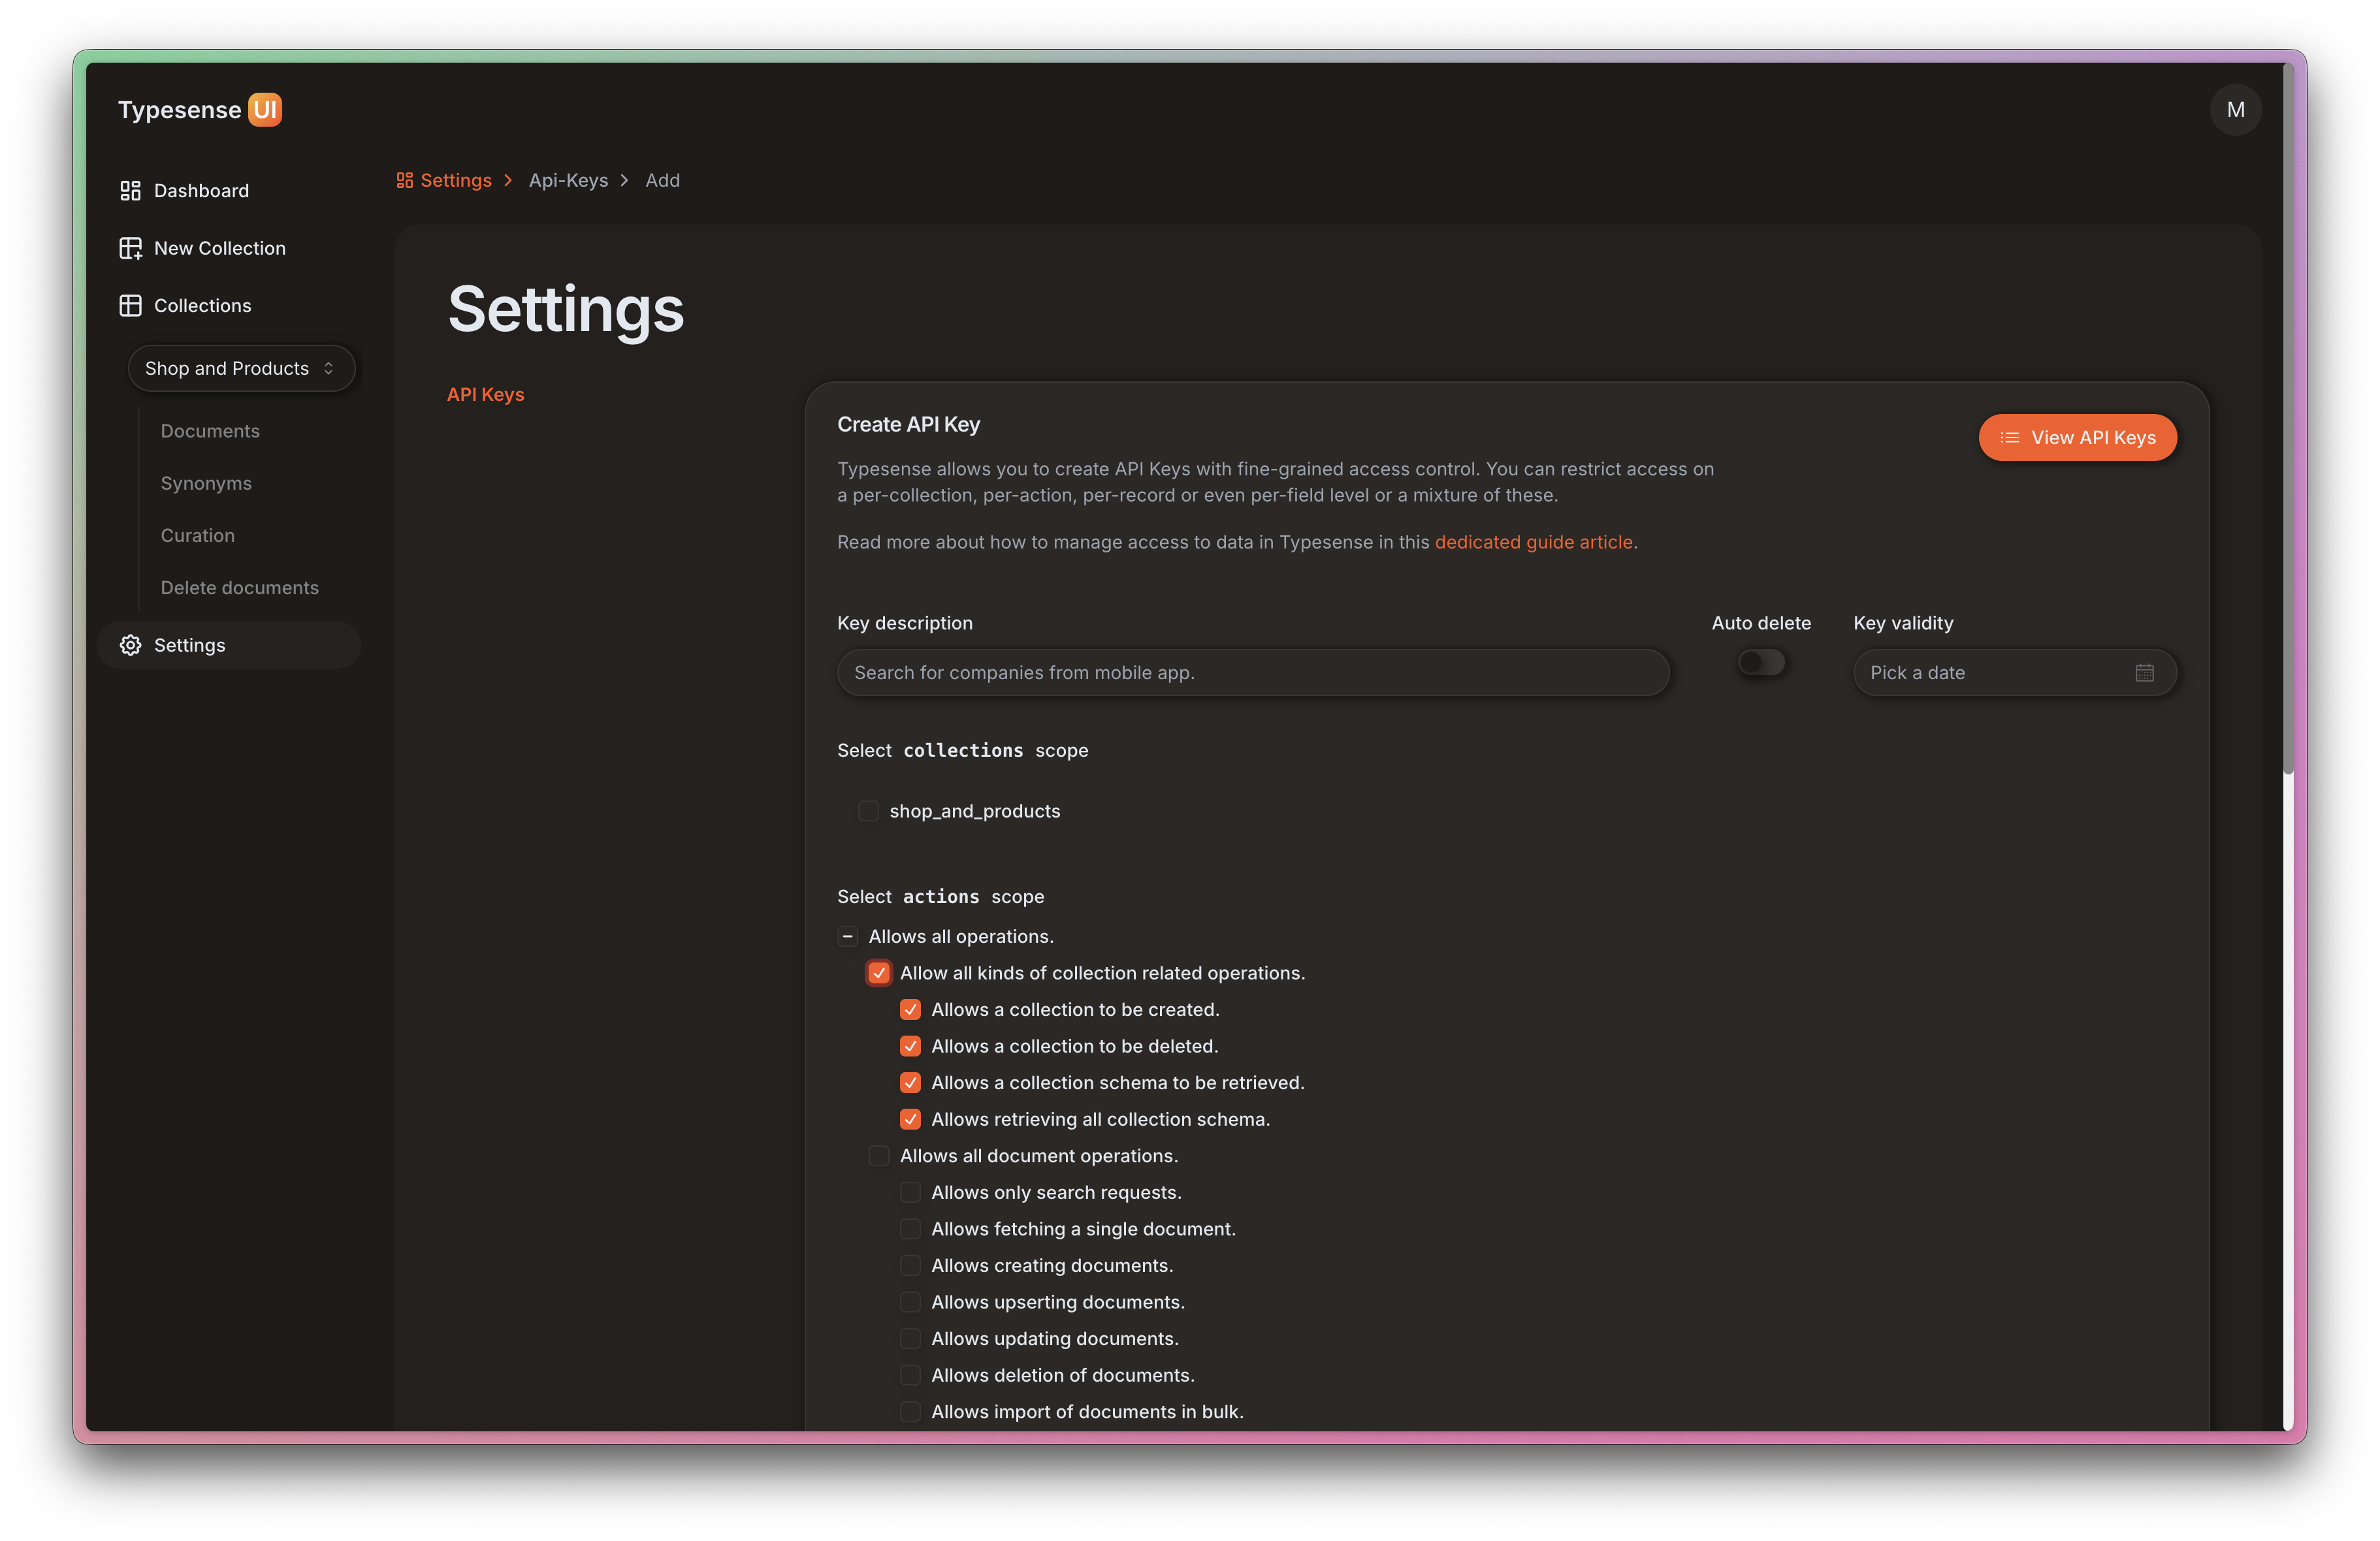
Task: Open New Collection from the sidebar
Action: coord(229,248)
